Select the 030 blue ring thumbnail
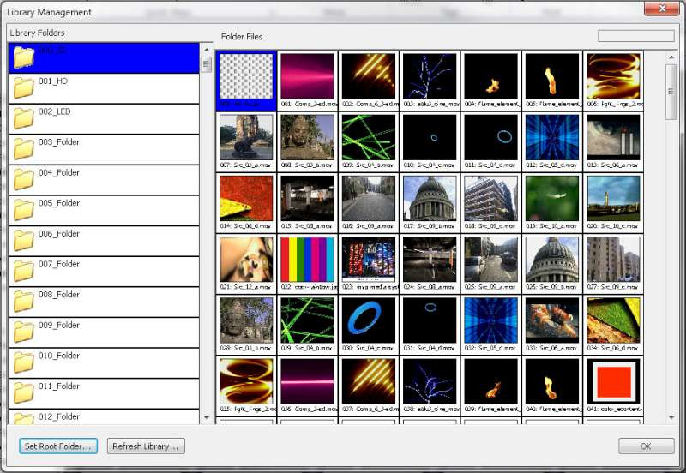The width and height of the screenshot is (686, 473). (368, 320)
